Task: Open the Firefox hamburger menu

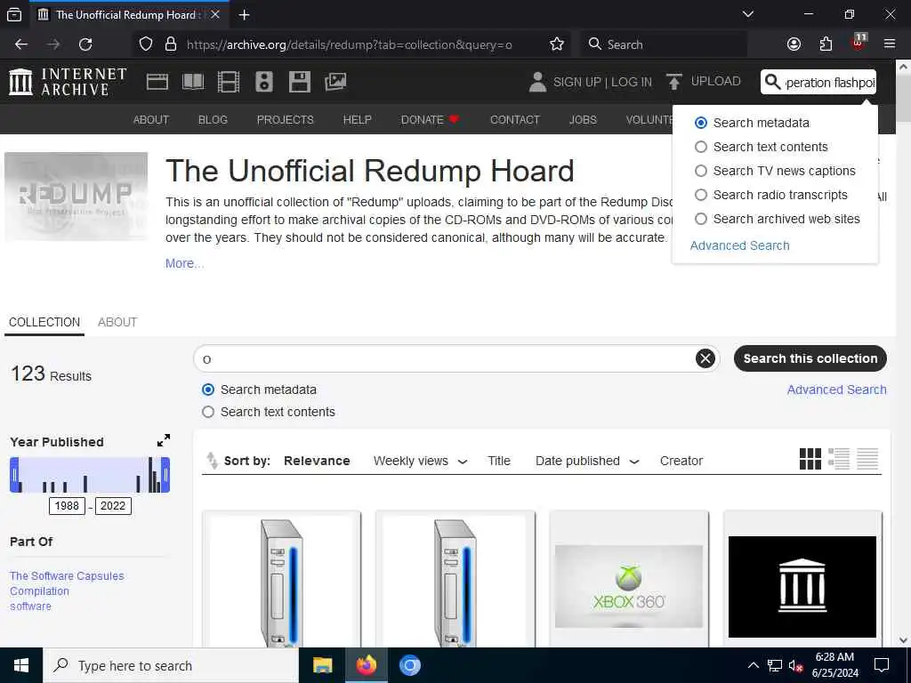Action: (x=890, y=44)
